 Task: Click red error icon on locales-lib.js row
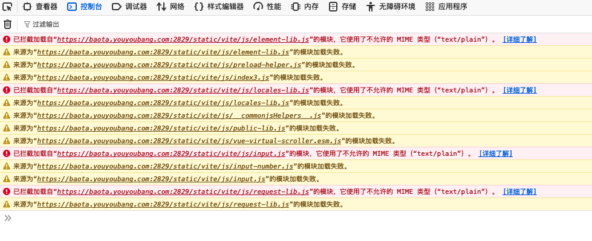click(x=7, y=90)
